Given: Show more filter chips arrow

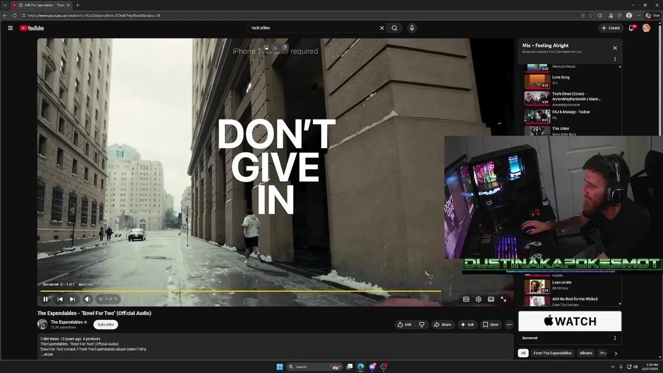Looking at the screenshot, I should 615,353.
